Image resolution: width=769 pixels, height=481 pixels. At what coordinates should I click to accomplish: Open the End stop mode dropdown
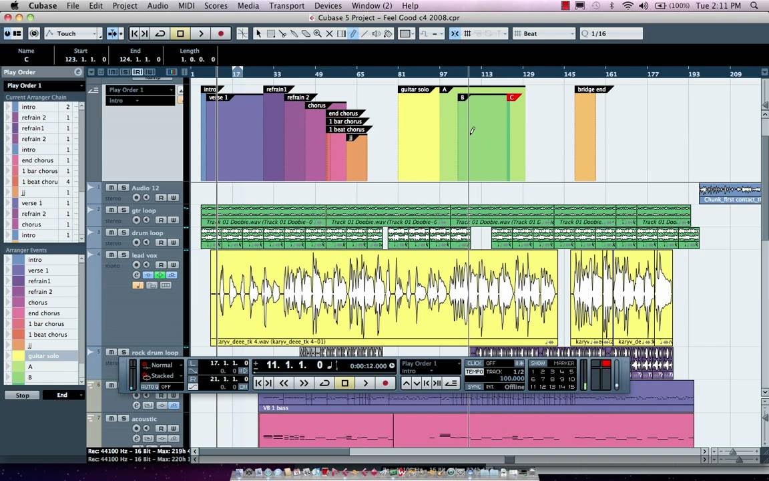63,395
